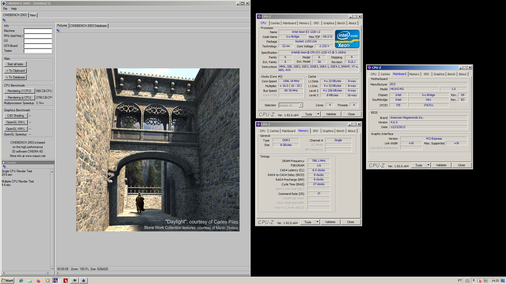Click the on-screen keyboard icon in the taskbar
This screenshot has width=506, height=284.
pyautogui.click(x=467, y=281)
